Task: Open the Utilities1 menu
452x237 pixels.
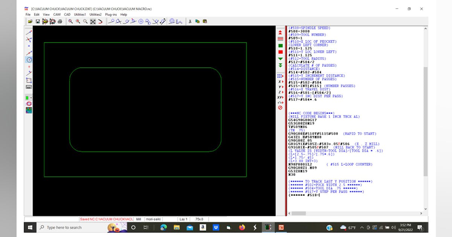Action: [x=80, y=14]
